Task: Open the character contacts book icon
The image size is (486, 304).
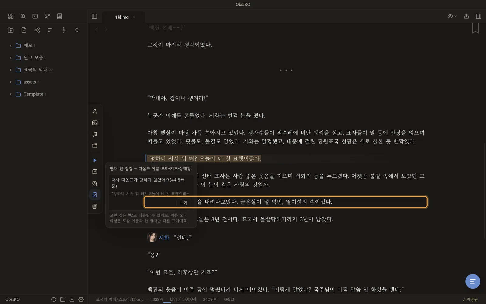Action: tap(60, 16)
